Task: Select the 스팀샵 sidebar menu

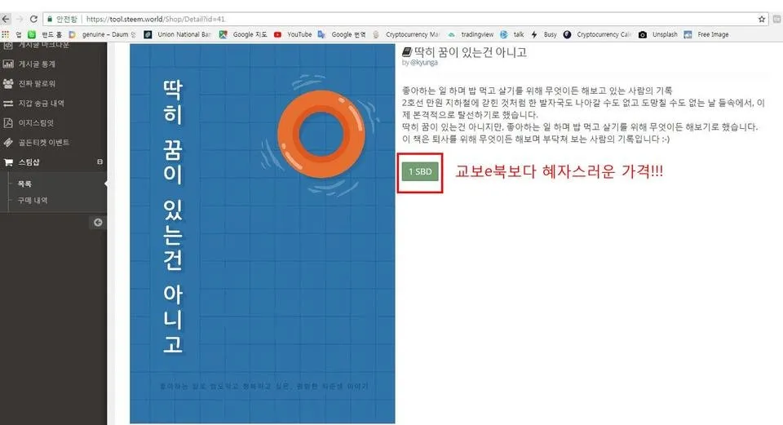Action: click(54, 162)
